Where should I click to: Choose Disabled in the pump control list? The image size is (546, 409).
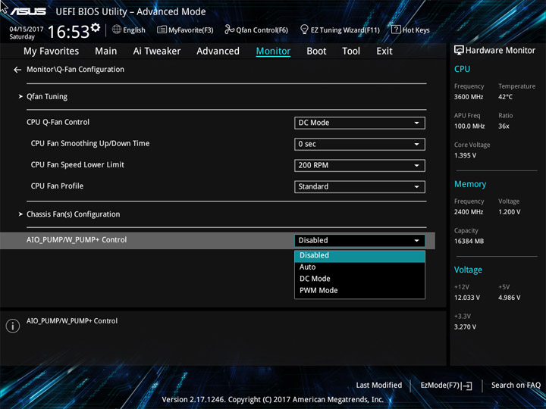359,256
